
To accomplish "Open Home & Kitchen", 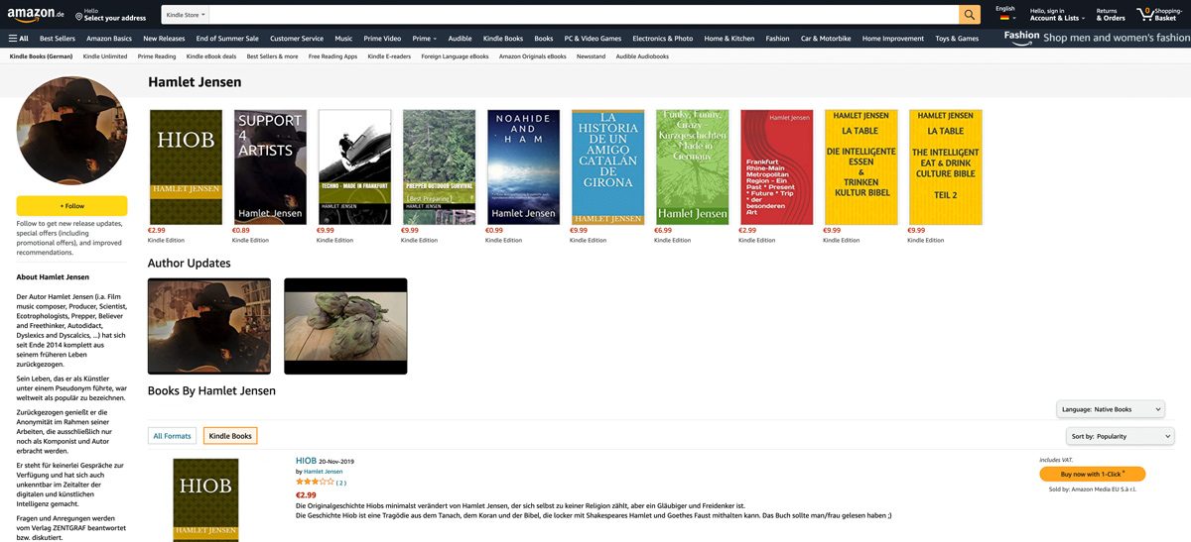I will coord(729,39).
